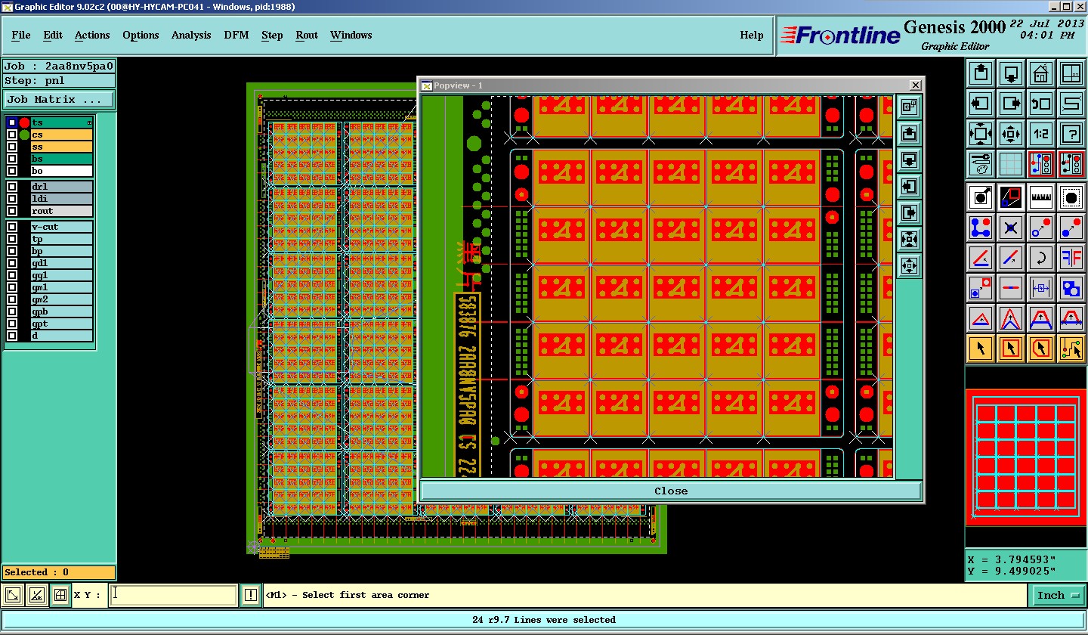Toggle the ts layer checkbox

point(12,122)
